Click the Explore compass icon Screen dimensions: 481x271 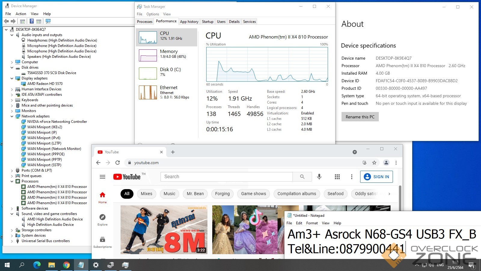[103, 217]
